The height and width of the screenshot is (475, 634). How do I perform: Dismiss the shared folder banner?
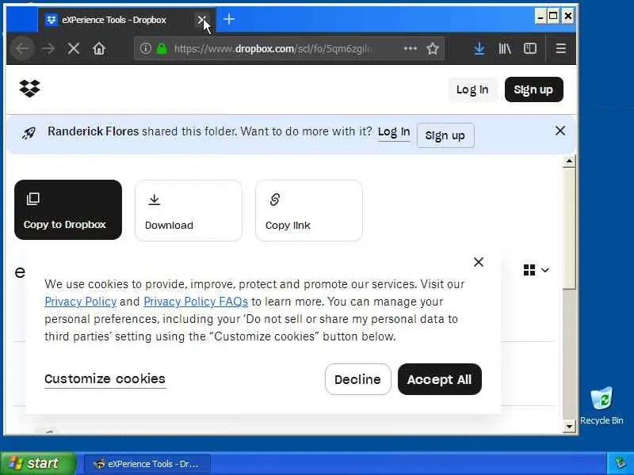point(560,131)
